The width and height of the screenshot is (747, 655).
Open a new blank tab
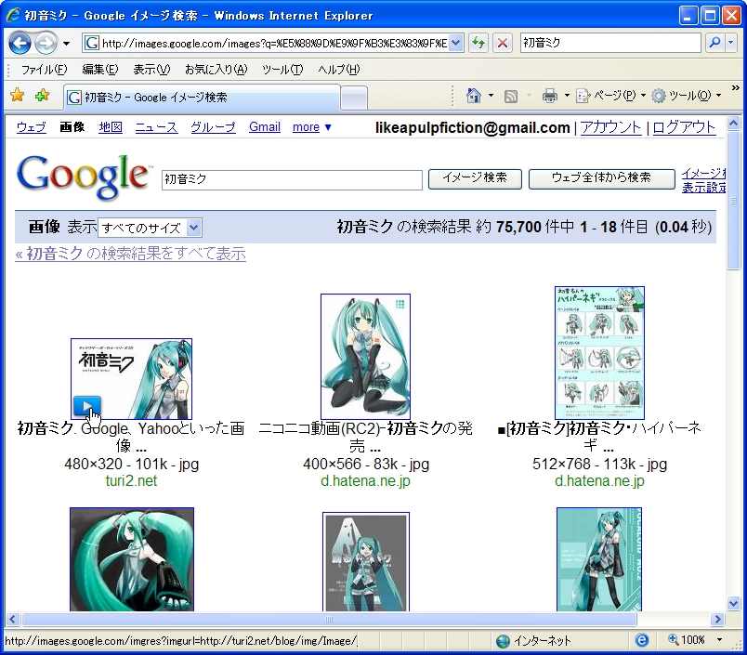(x=354, y=98)
